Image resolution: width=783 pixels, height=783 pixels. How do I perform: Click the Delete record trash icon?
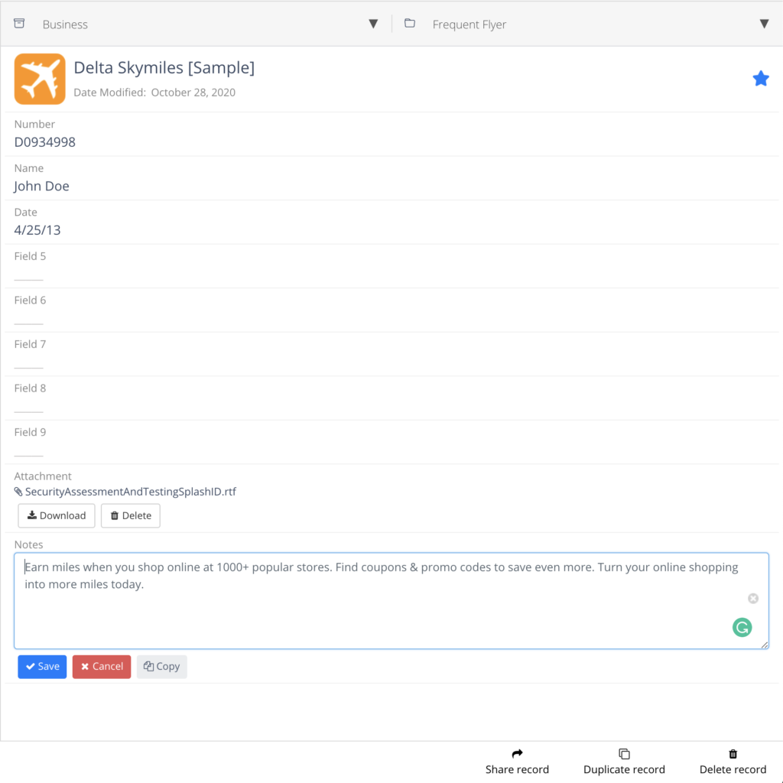[x=733, y=754]
